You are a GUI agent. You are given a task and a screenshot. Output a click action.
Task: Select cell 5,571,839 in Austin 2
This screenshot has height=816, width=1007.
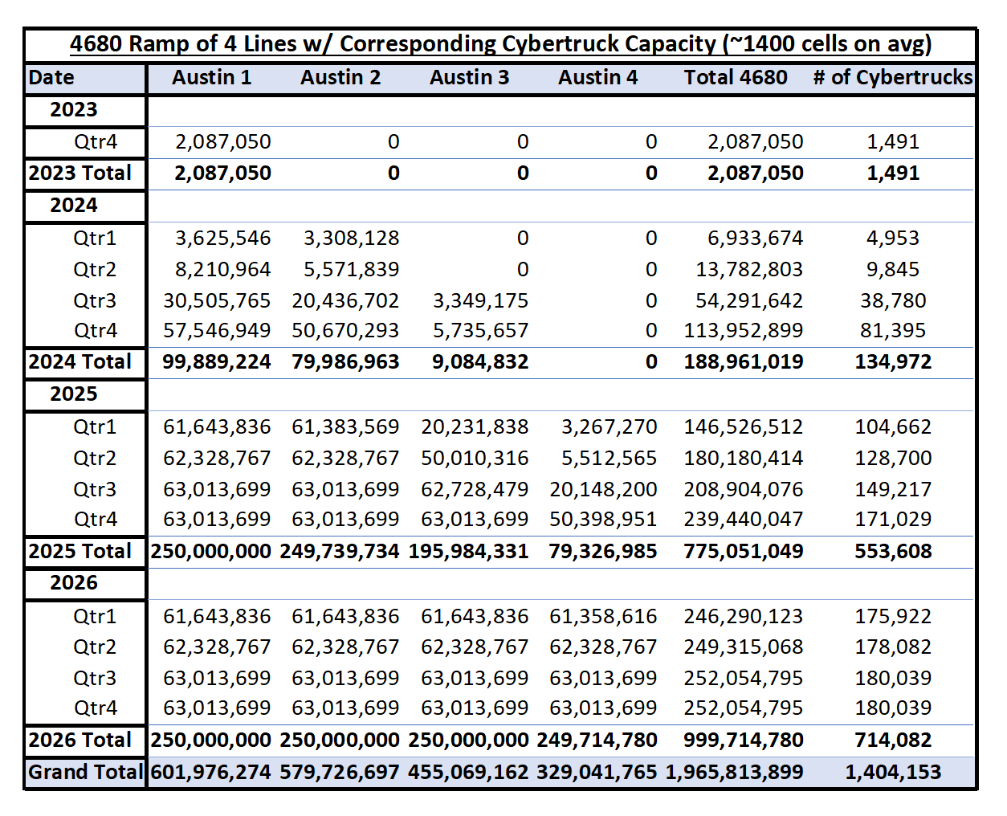[x=351, y=270]
